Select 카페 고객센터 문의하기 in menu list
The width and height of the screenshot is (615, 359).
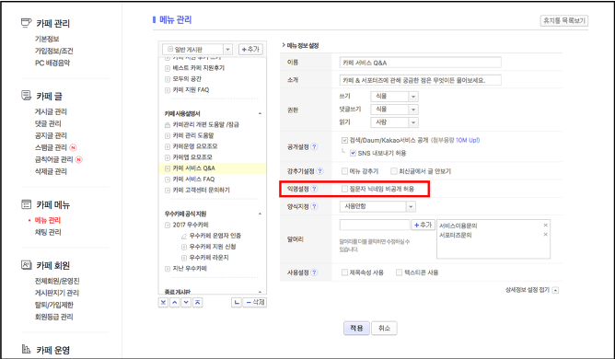[202, 190]
